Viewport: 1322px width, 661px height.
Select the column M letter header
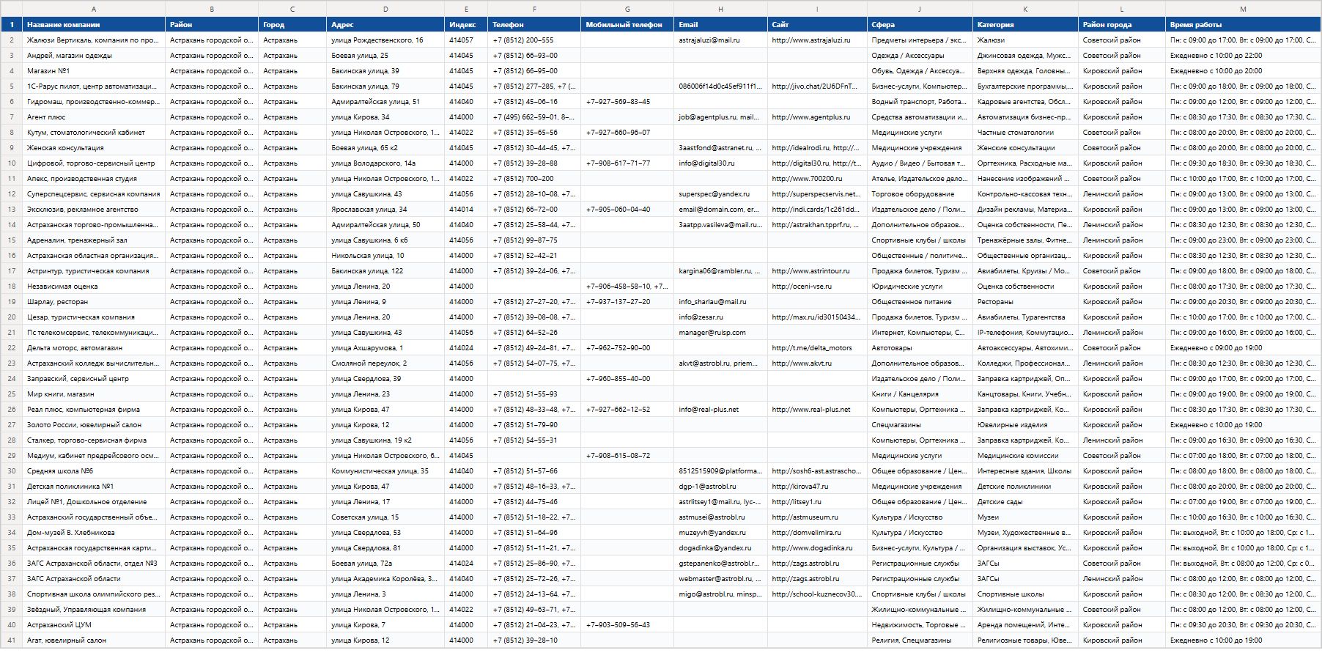point(1243,9)
